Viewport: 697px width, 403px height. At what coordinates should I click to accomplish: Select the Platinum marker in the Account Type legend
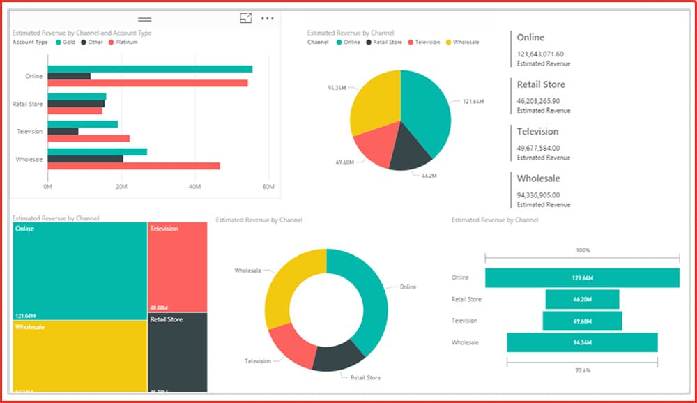click(111, 43)
